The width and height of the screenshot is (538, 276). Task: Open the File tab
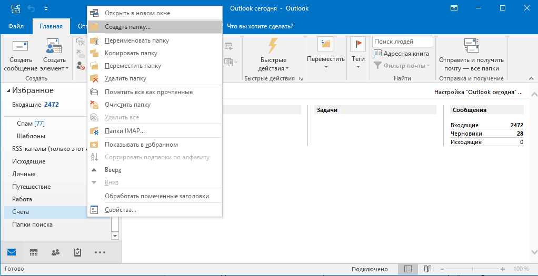tap(16, 26)
